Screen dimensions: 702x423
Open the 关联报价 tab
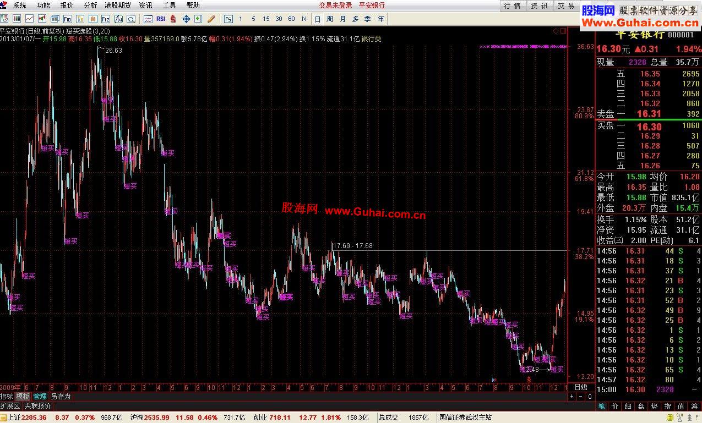tap(37, 406)
